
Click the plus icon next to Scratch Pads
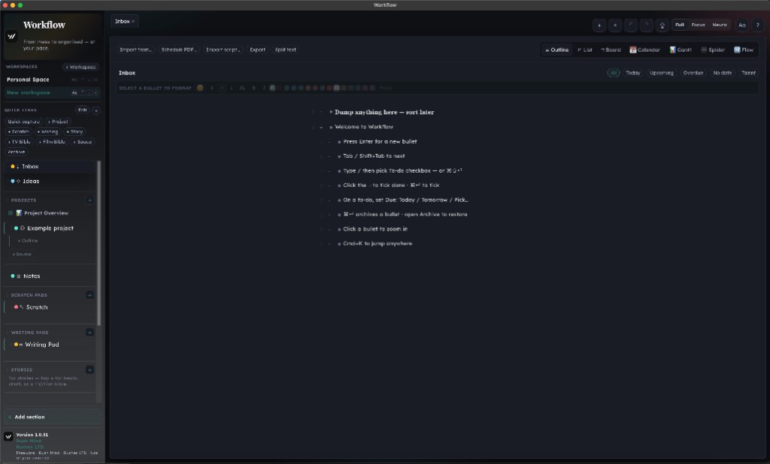click(x=90, y=295)
